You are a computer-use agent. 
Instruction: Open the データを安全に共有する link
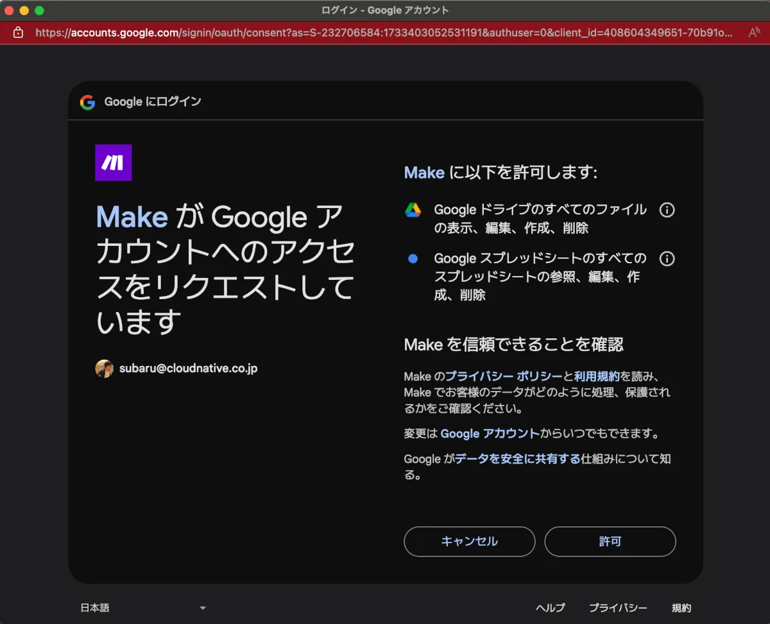click(518, 459)
